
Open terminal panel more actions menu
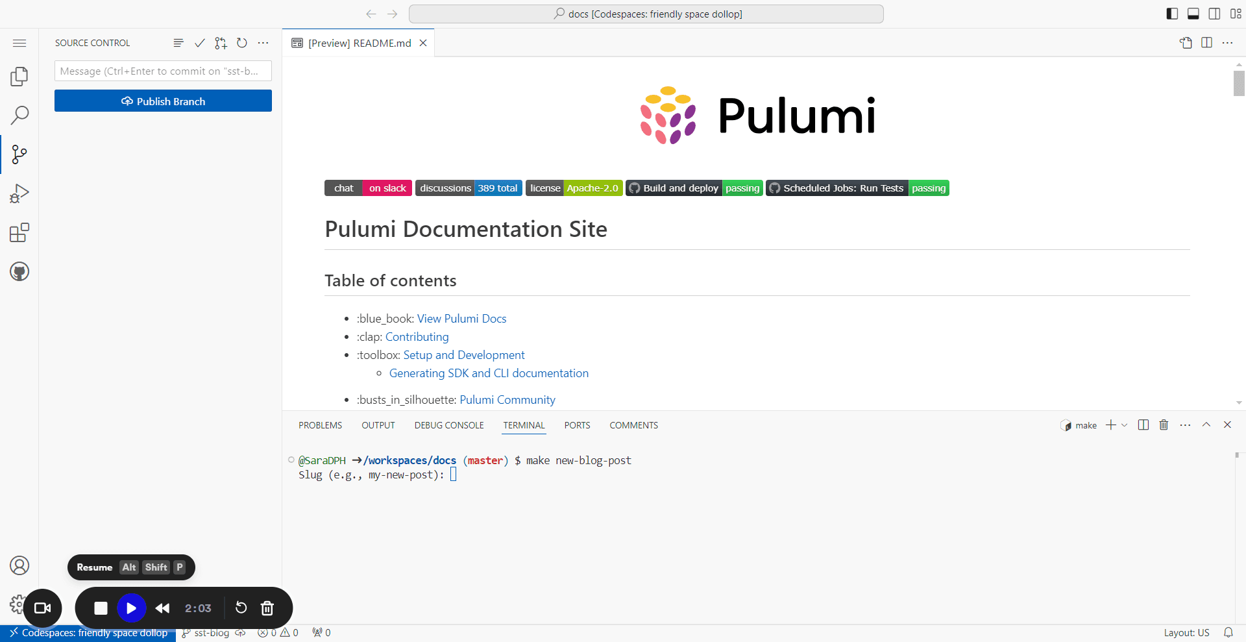tap(1186, 425)
